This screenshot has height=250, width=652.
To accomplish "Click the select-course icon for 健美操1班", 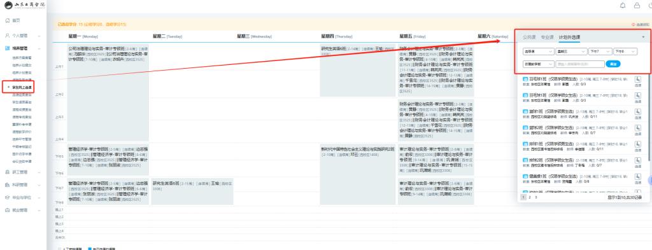I will click(x=638, y=176).
